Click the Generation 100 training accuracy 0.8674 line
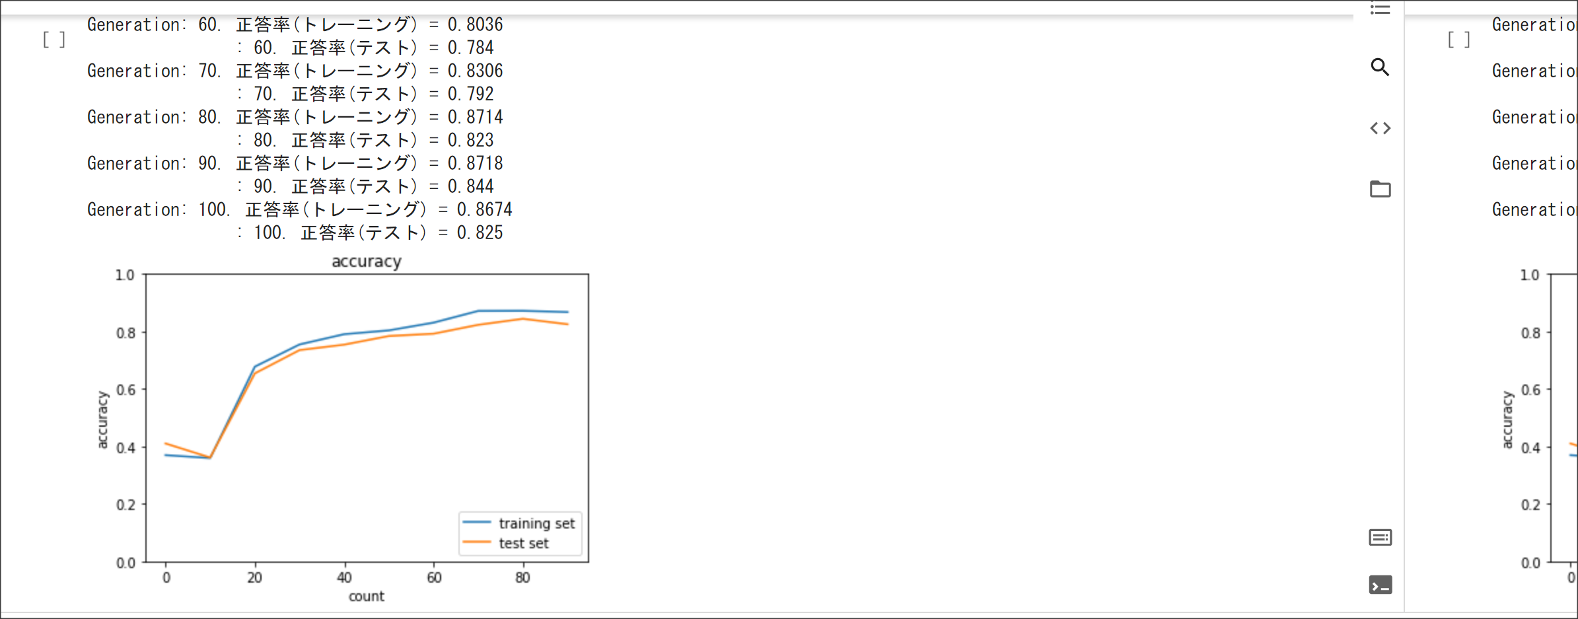Screen dimensions: 1578x619 [x=300, y=209]
